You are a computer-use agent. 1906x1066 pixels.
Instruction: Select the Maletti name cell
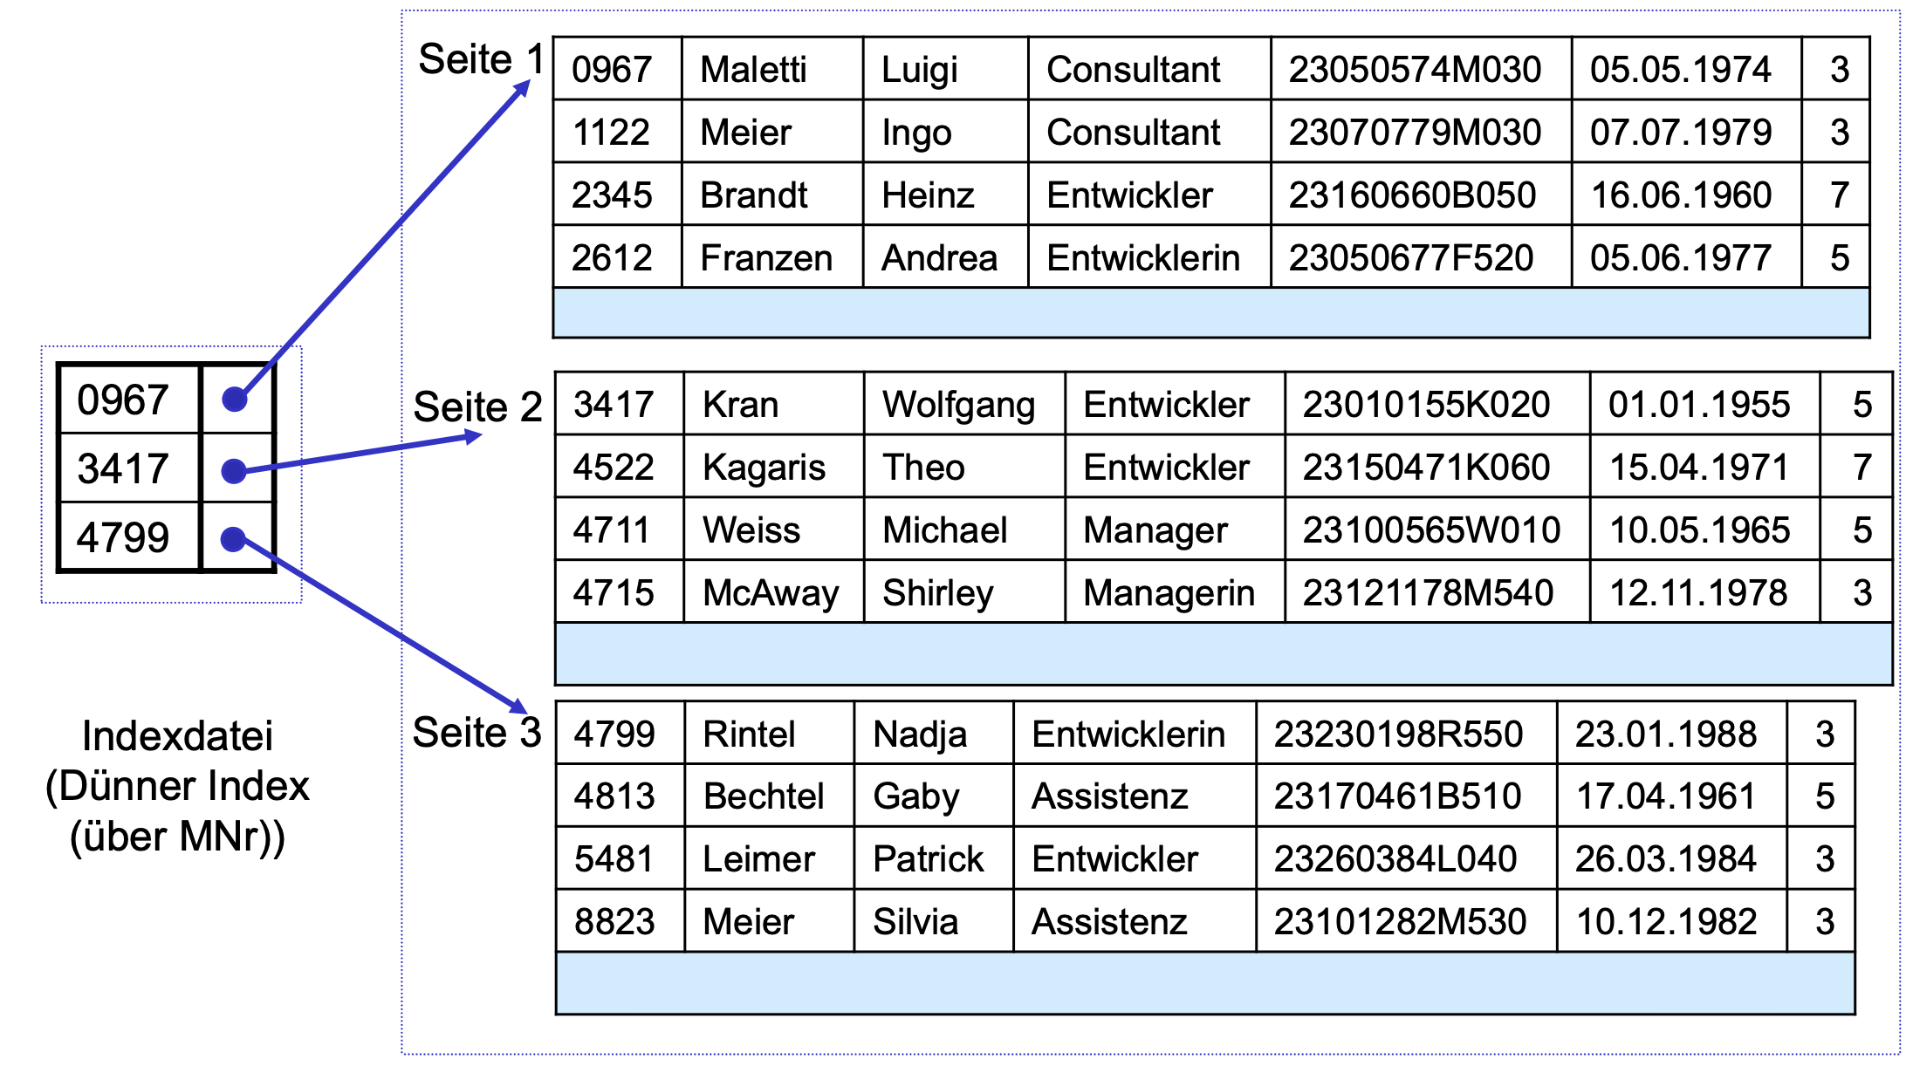click(772, 69)
